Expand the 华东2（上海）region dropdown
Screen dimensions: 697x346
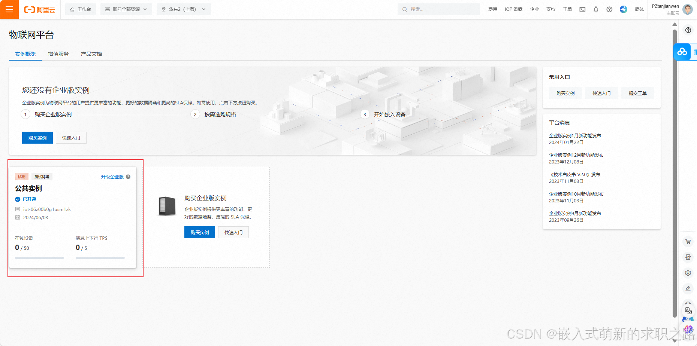point(184,9)
